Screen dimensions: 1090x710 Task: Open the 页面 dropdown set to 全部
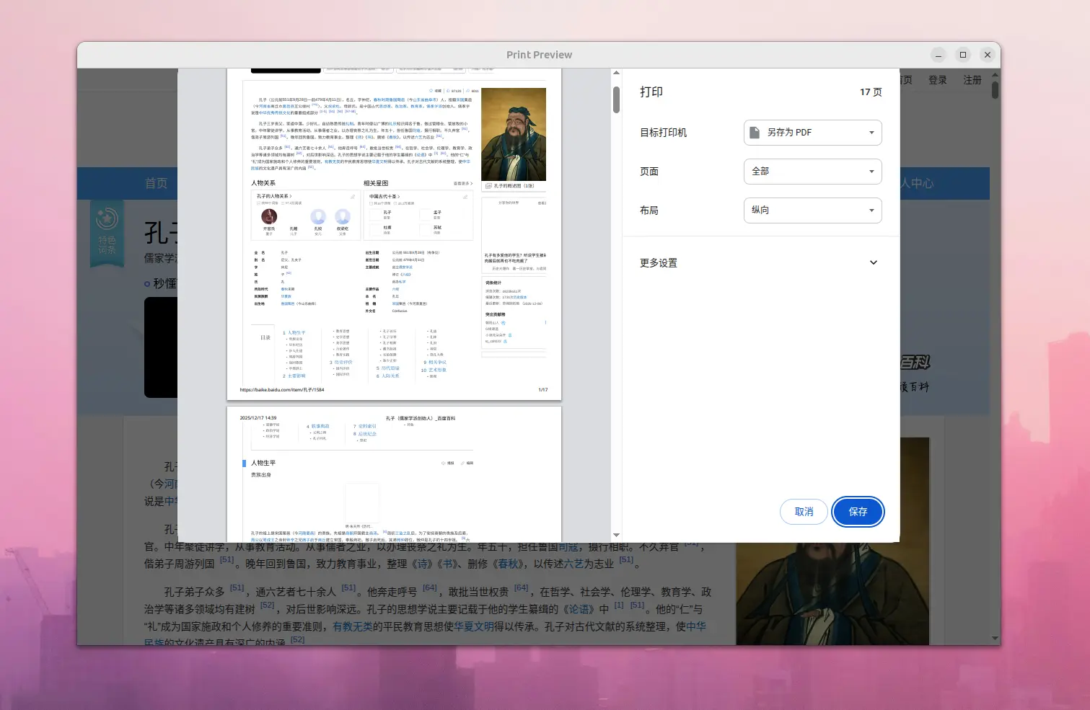pyautogui.click(x=812, y=172)
